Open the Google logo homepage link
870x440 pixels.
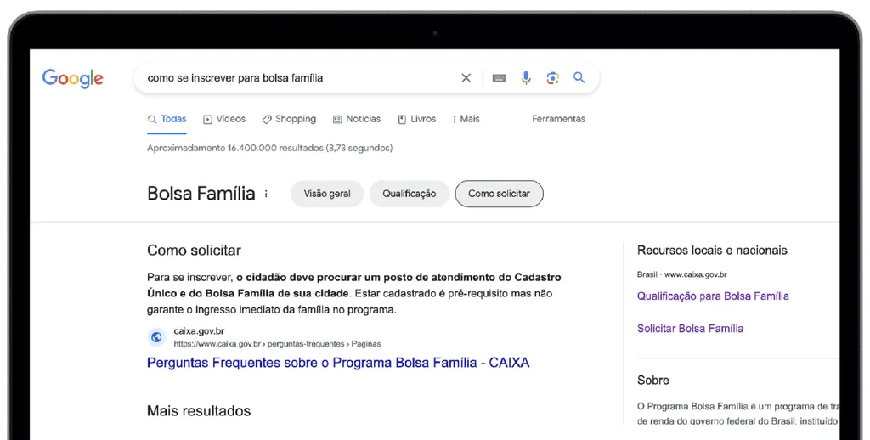pyautogui.click(x=73, y=78)
